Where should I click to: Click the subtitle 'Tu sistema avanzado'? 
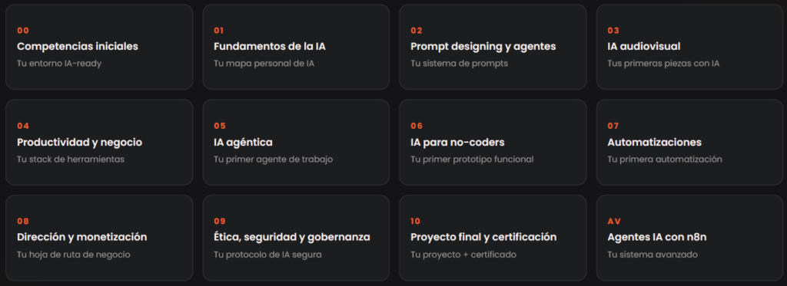(653, 255)
